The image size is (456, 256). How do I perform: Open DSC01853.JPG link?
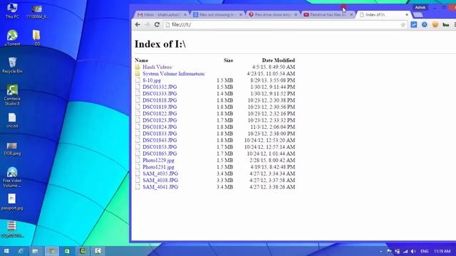coord(160,147)
